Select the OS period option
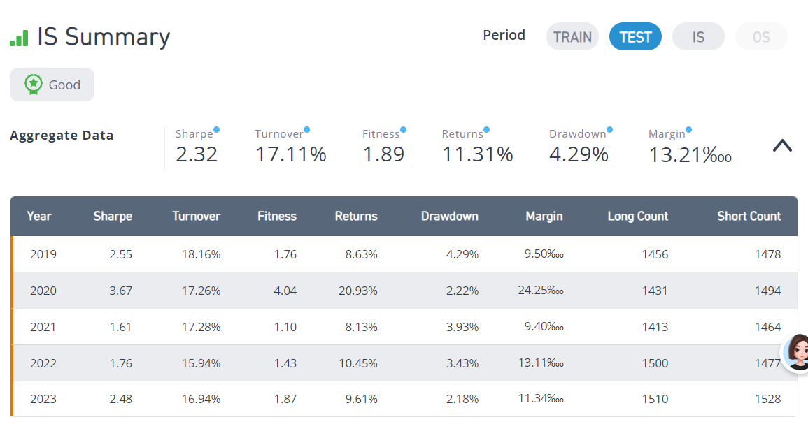Viewport: 808px width, 438px height. [x=761, y=36]
